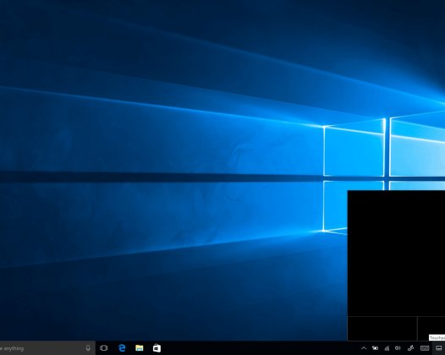Viewport: 445px width, 355px height.
Task: Open the battery status tray icon
Action: point(375,348)
